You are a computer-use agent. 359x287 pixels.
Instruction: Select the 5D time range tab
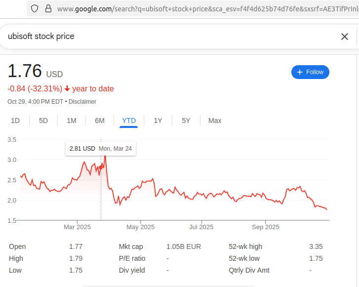click(x=43, y=121)
